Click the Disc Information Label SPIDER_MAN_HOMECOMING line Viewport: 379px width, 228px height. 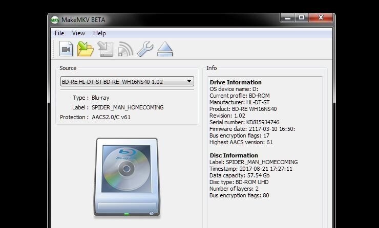coord(254,162)
